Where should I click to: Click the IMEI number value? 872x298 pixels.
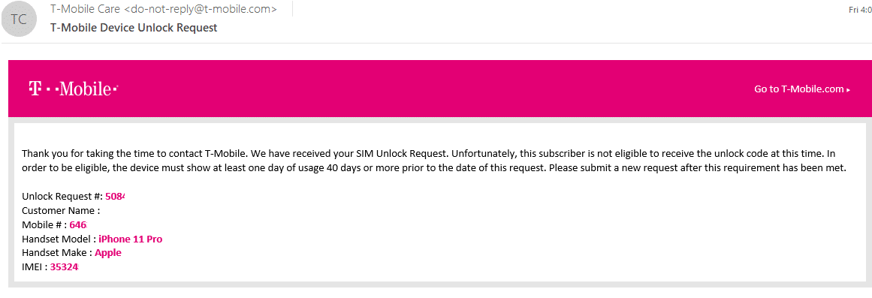65,267
